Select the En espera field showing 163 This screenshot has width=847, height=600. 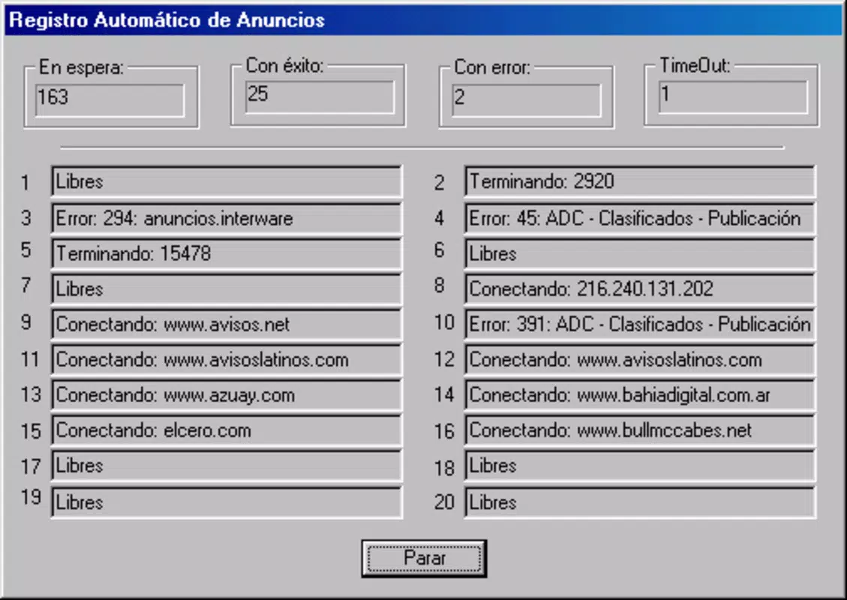tap(110, 100)
